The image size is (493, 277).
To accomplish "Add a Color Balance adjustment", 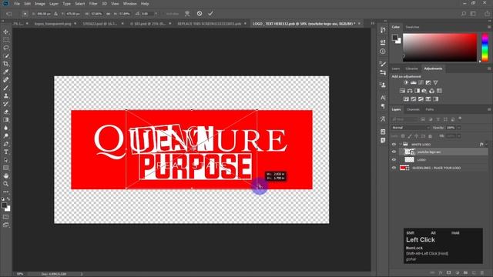I will [410, 91].
